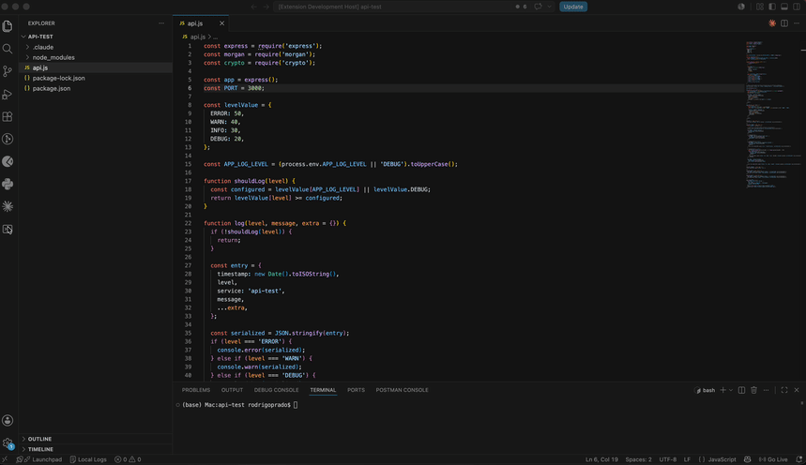
Task: Open the Manage gear icon with badge
Action: pyautogui.click(x=8, y=442)
